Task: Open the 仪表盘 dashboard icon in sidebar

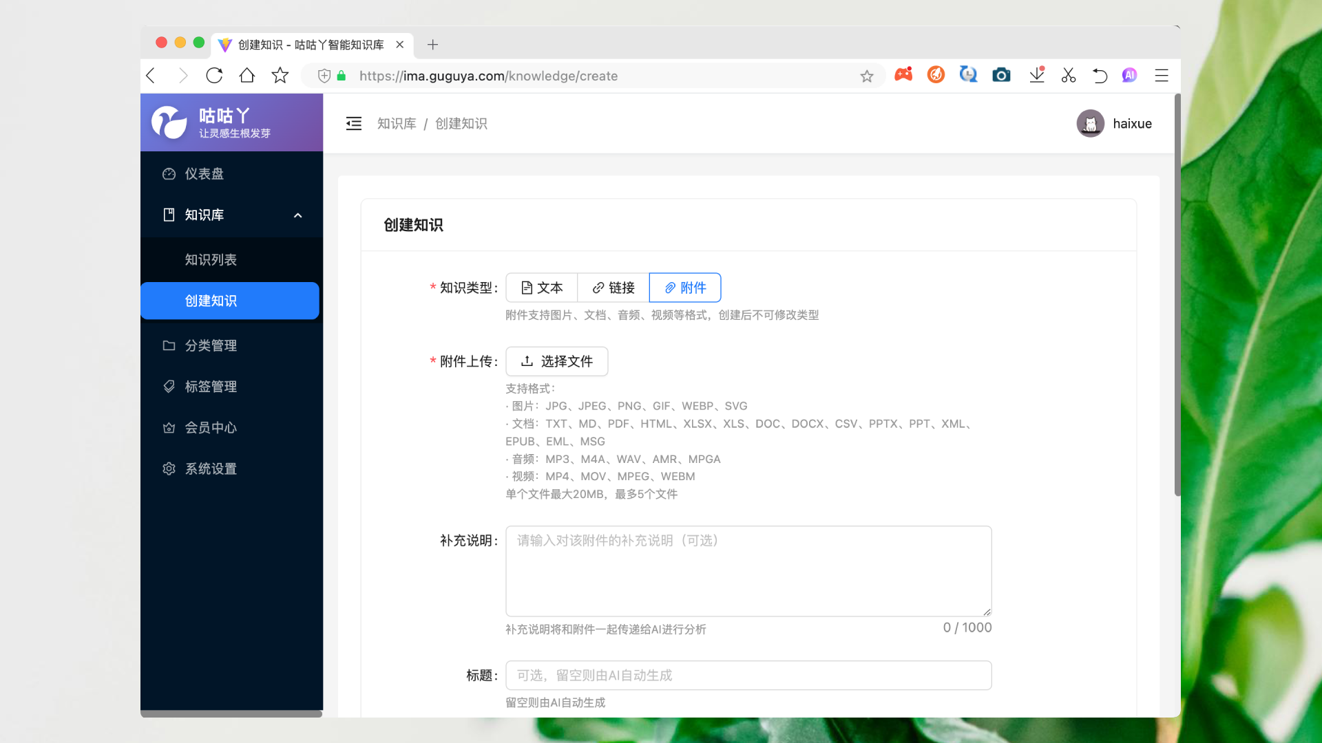Action: point(169,174)
